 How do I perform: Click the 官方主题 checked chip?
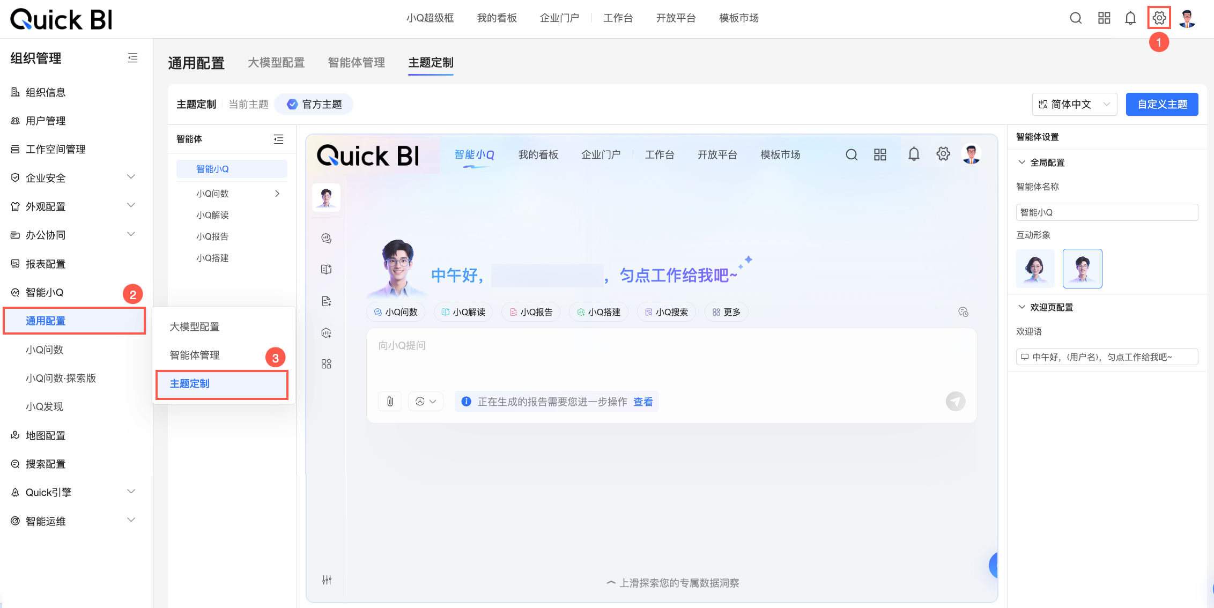pyautogui.click(x=314, y=104)
